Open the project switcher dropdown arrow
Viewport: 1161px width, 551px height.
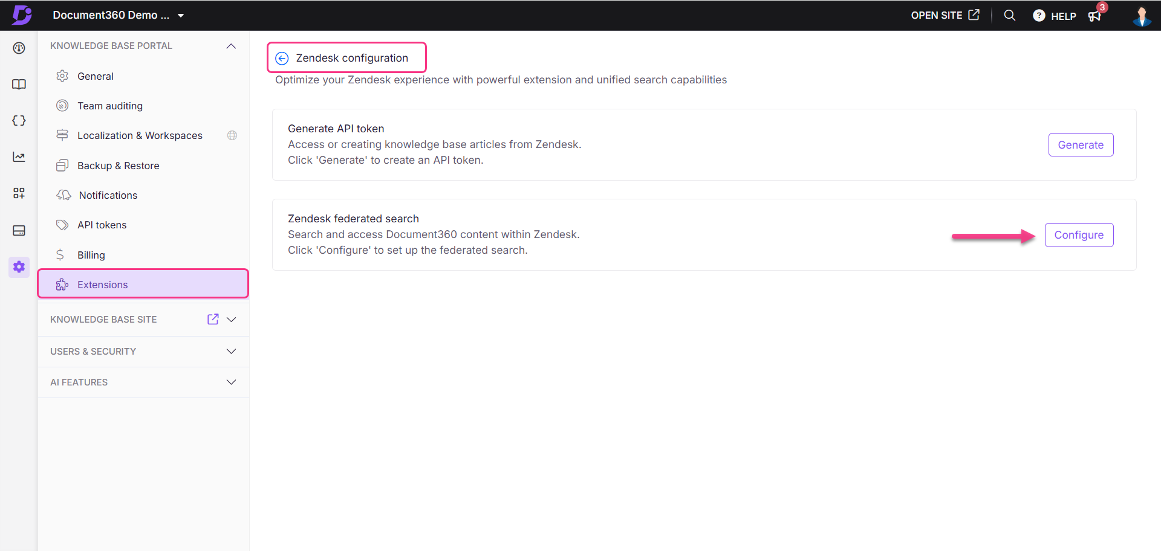point(181,16)
